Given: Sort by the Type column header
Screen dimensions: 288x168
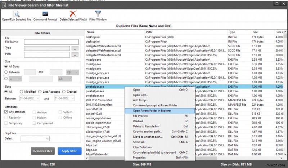Looking at the screenshot, I should click(x=239, y=32).
